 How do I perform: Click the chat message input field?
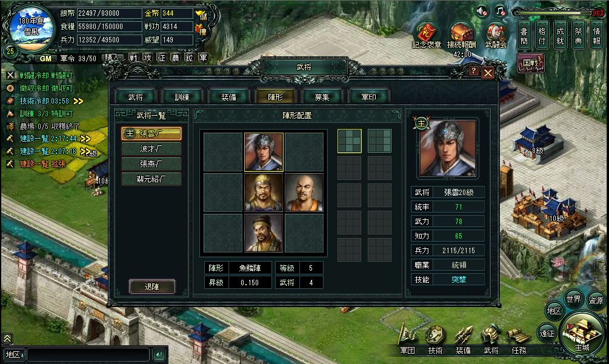(x=88, y=354)
